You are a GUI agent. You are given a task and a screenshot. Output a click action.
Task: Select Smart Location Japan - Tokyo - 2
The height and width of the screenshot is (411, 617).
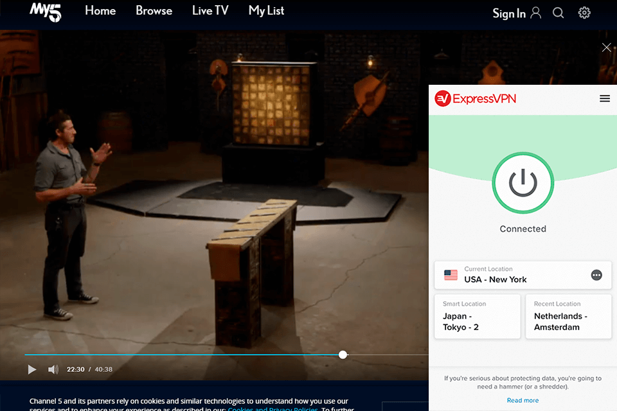[x=477, y=316]
